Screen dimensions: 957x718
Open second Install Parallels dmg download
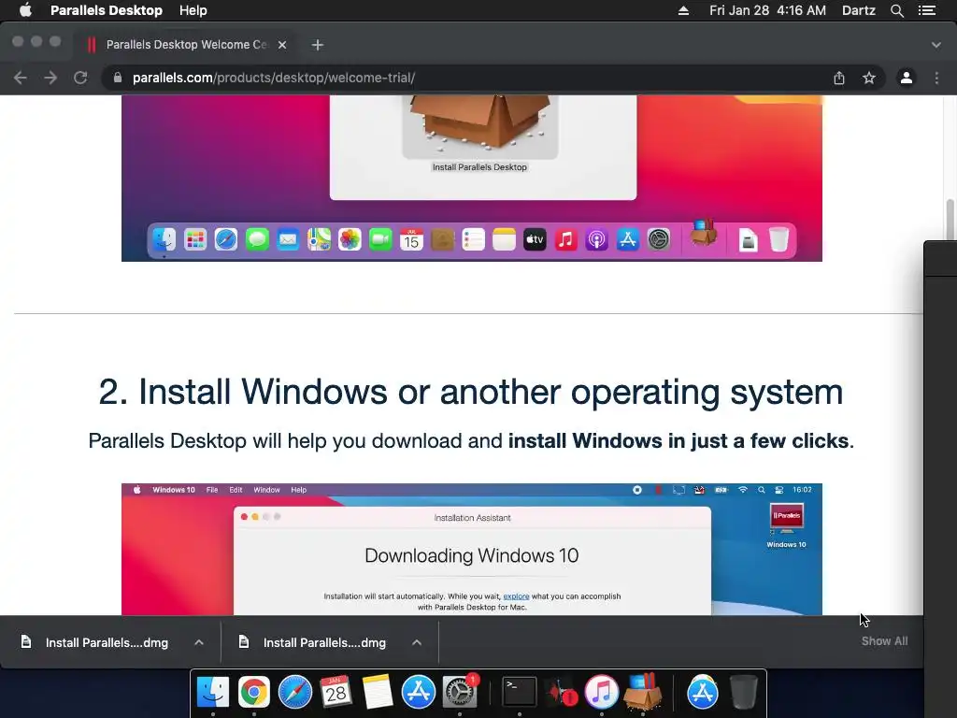click(324, 642)
